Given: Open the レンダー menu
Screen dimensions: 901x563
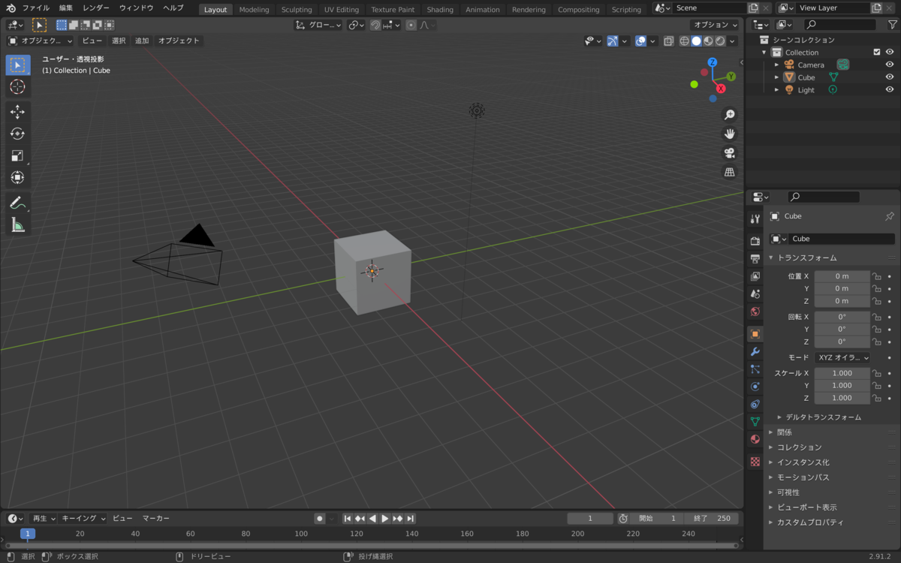Looking at the screenshot, I should tap(96, 8).
